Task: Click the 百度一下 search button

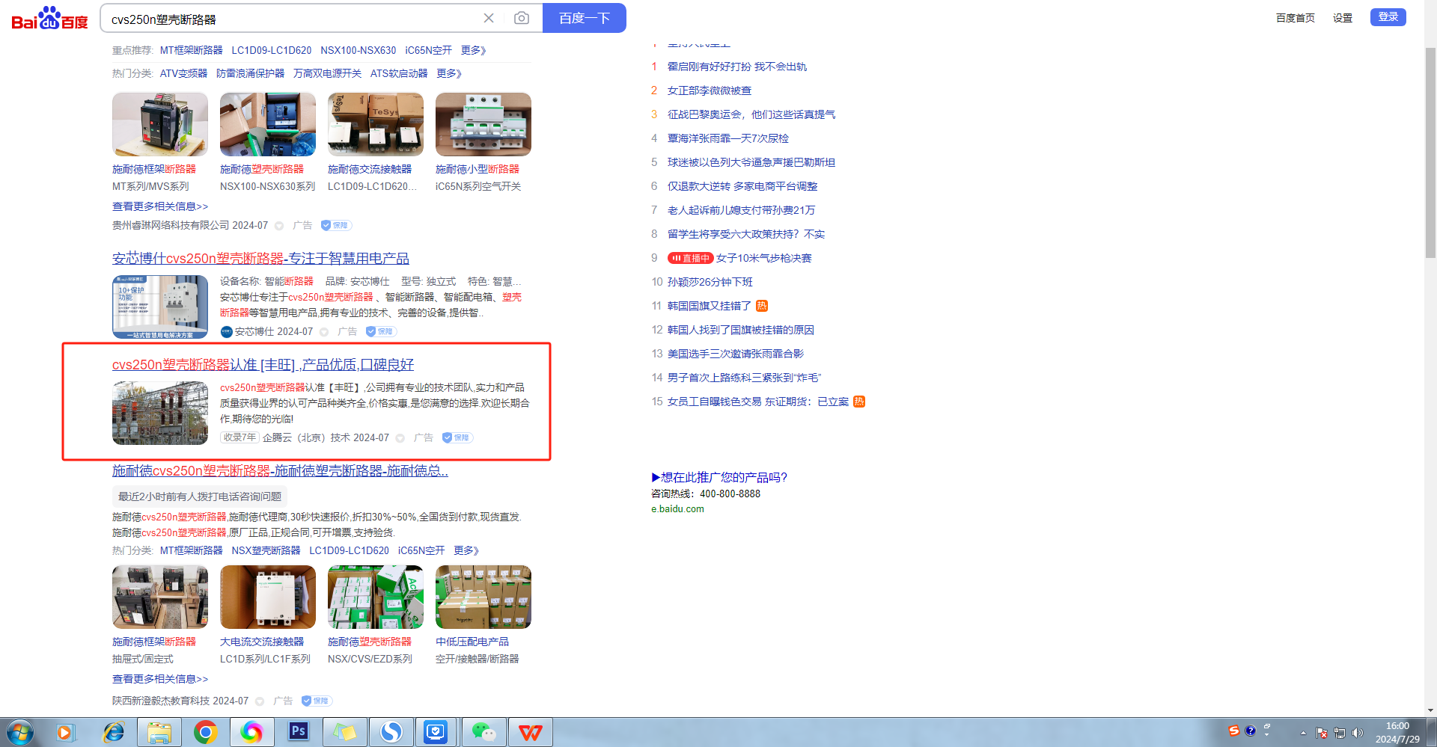Action: pos(585,18)
